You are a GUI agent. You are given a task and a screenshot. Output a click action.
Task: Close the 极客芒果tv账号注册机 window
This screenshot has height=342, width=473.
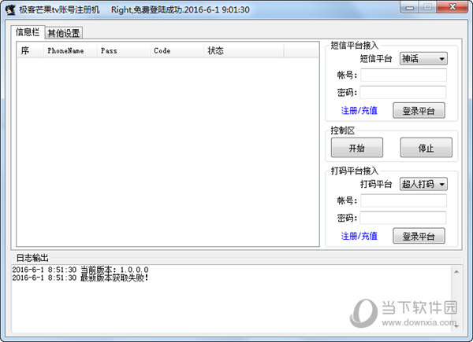pos(452,8)
